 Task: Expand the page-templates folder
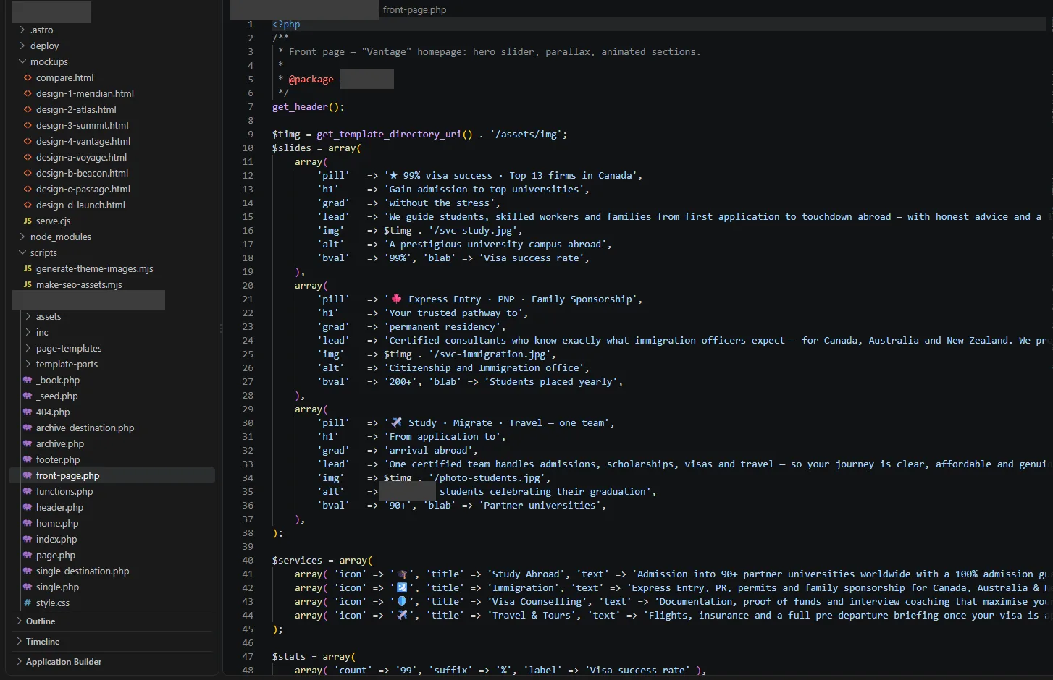pyautogui.click(x=28, y=348)
